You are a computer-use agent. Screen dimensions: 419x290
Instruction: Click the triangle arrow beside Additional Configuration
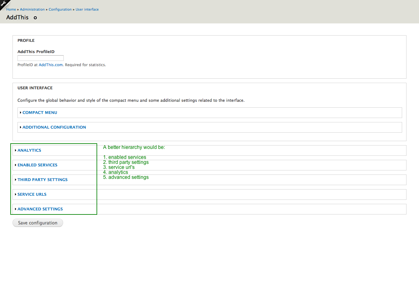pos(21,127)
